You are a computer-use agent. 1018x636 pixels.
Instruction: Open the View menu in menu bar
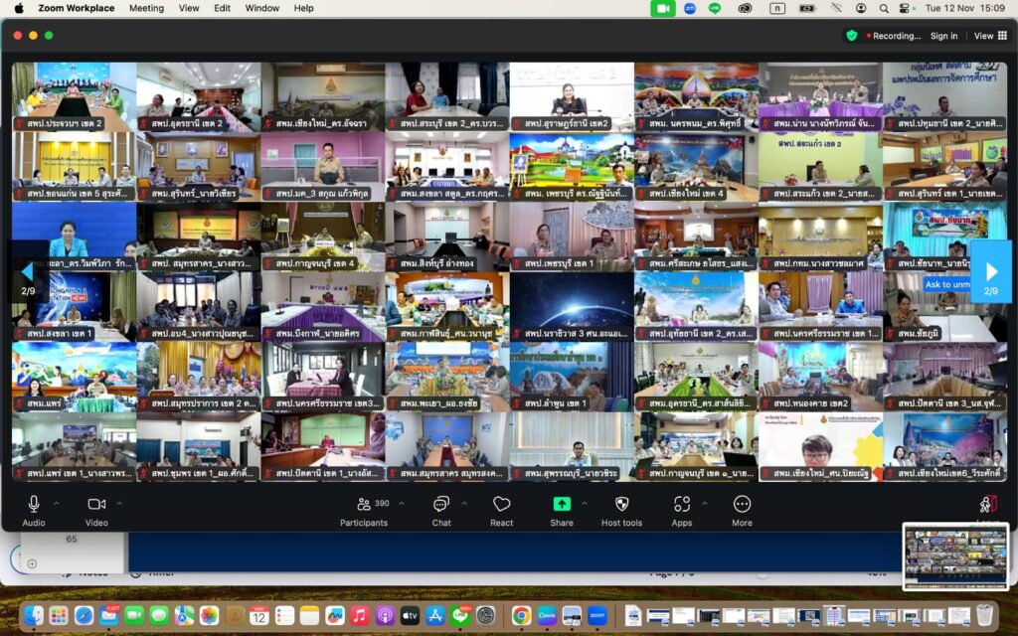(x=189, y=8)
